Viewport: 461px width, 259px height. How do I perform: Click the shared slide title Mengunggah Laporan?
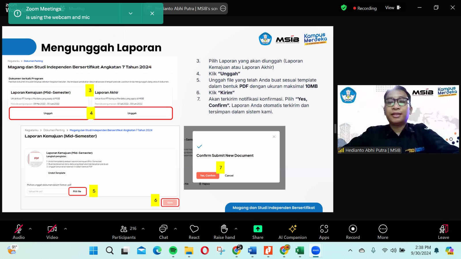tap(101, 47)
